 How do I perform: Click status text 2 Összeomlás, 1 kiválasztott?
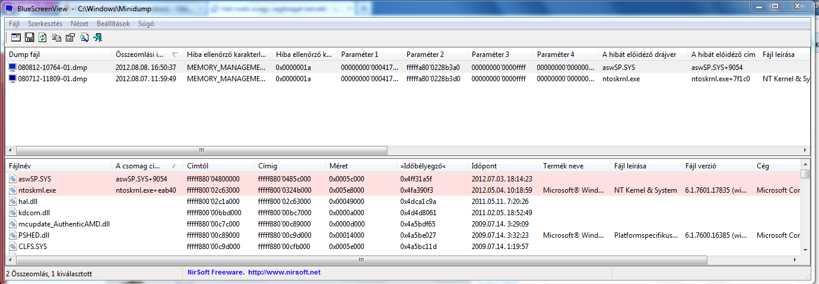point(49,274)
